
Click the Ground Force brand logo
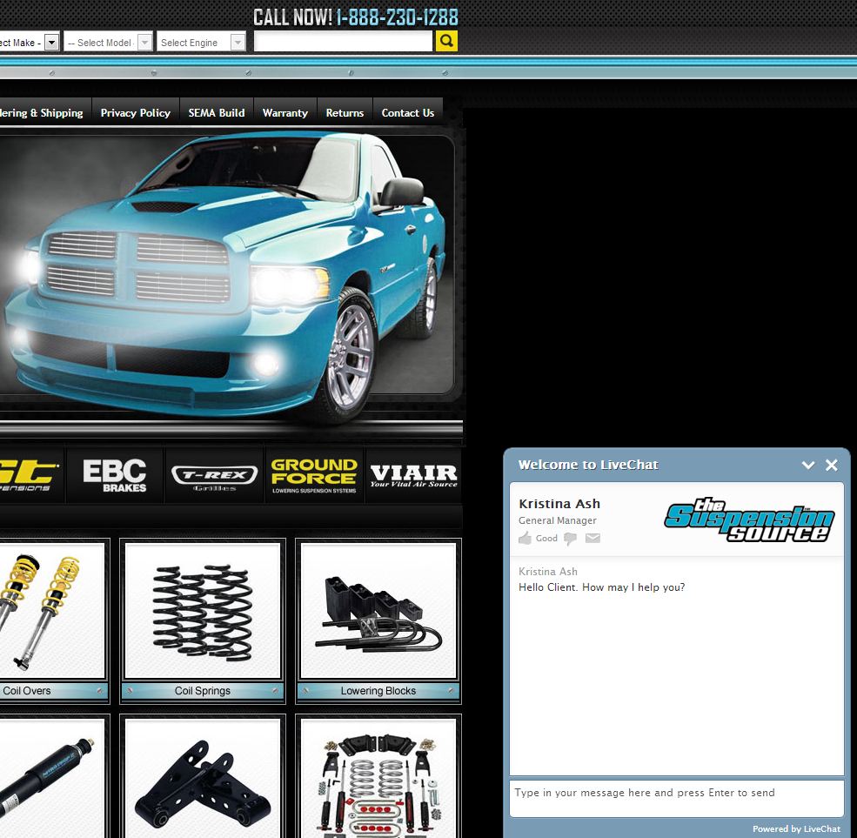coord(314,475)
